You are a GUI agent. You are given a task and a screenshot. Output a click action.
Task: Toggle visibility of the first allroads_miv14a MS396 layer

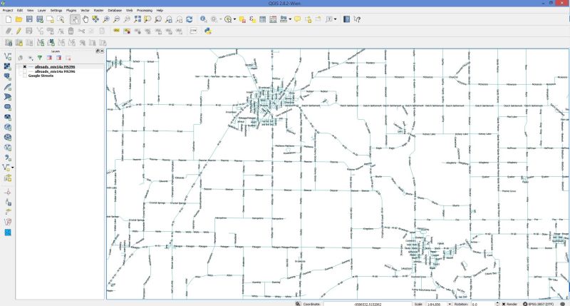coord(25,67)
